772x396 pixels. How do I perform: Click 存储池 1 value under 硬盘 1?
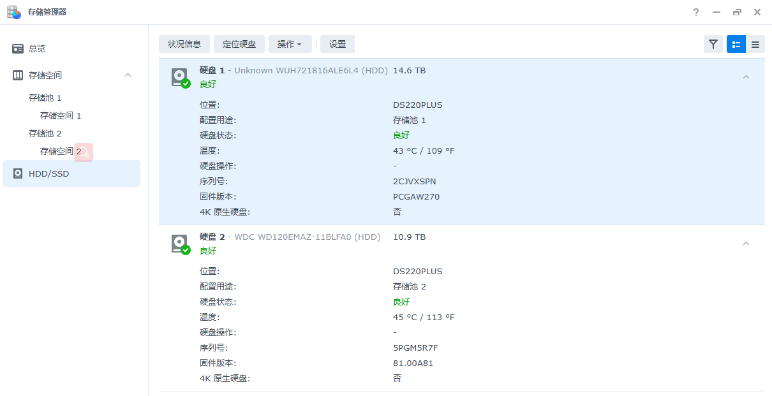[x=410, y=121]
